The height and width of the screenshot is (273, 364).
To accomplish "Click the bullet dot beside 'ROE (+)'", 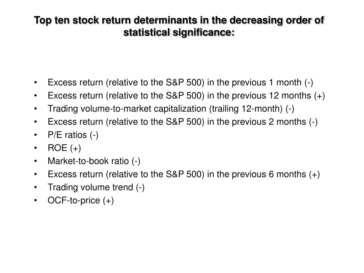I will [x=36, y=148].
